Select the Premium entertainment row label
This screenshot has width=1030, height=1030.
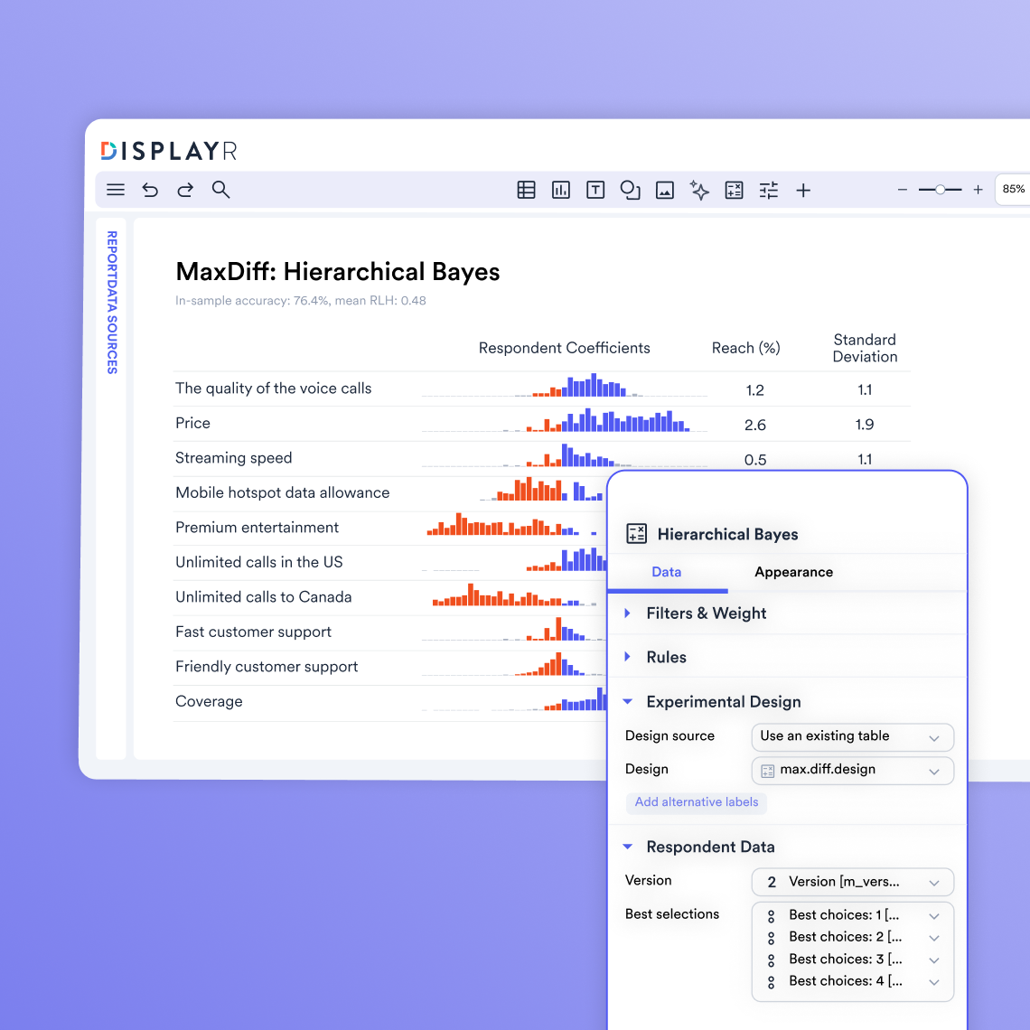[x=257, y=528]
